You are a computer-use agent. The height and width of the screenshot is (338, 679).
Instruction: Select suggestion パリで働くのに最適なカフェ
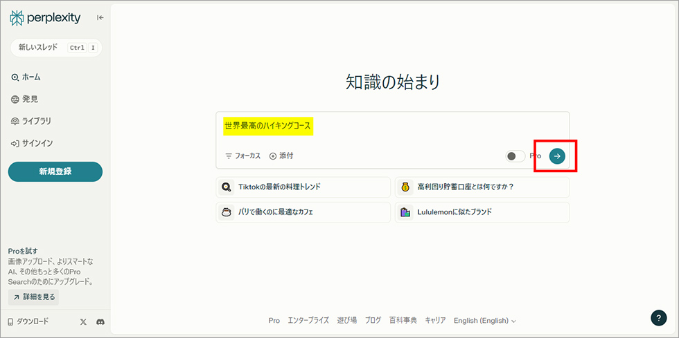303,213
